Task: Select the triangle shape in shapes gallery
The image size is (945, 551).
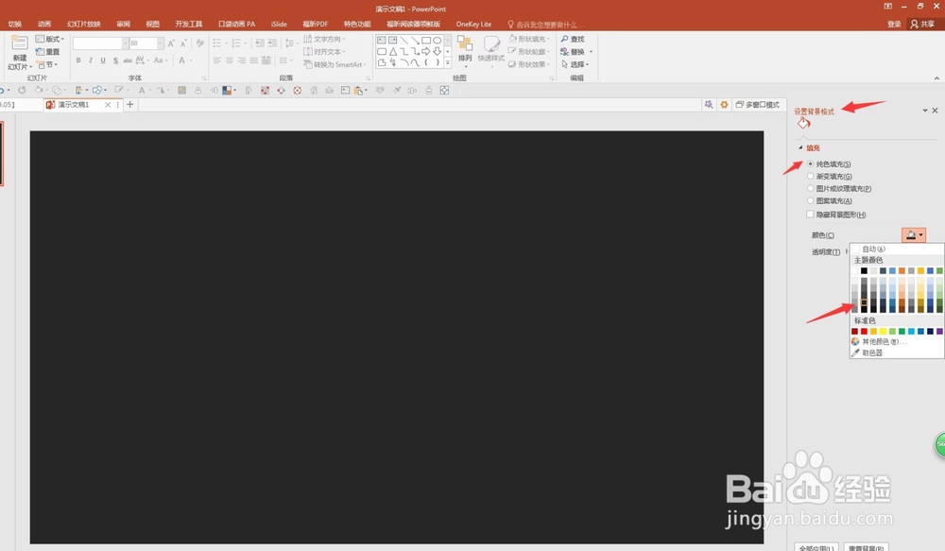Action: [393, 51]
